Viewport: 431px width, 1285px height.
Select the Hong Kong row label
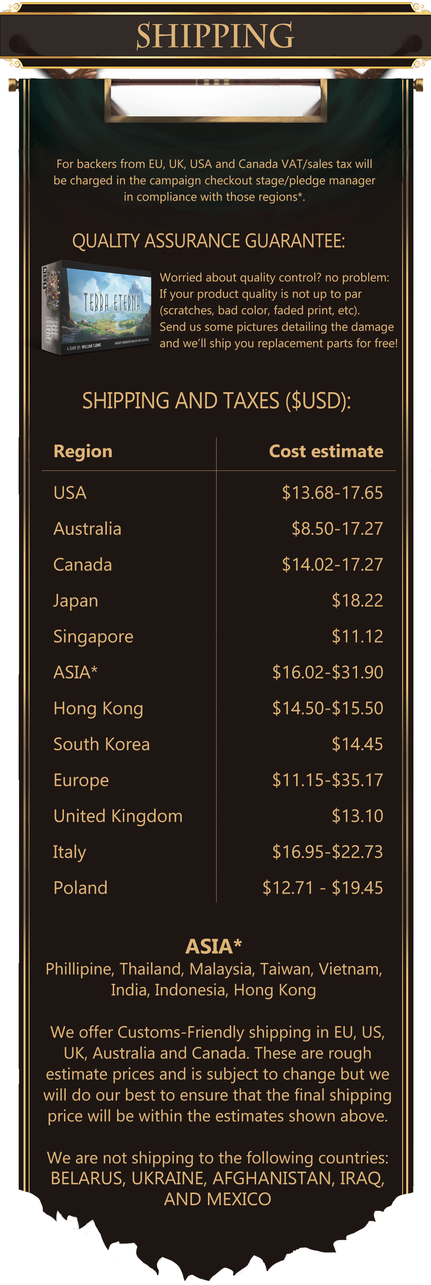(x=98, y=708)
